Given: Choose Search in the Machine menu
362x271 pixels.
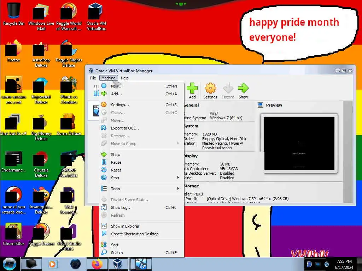Looking at the screenshot, I should [142, 253].
